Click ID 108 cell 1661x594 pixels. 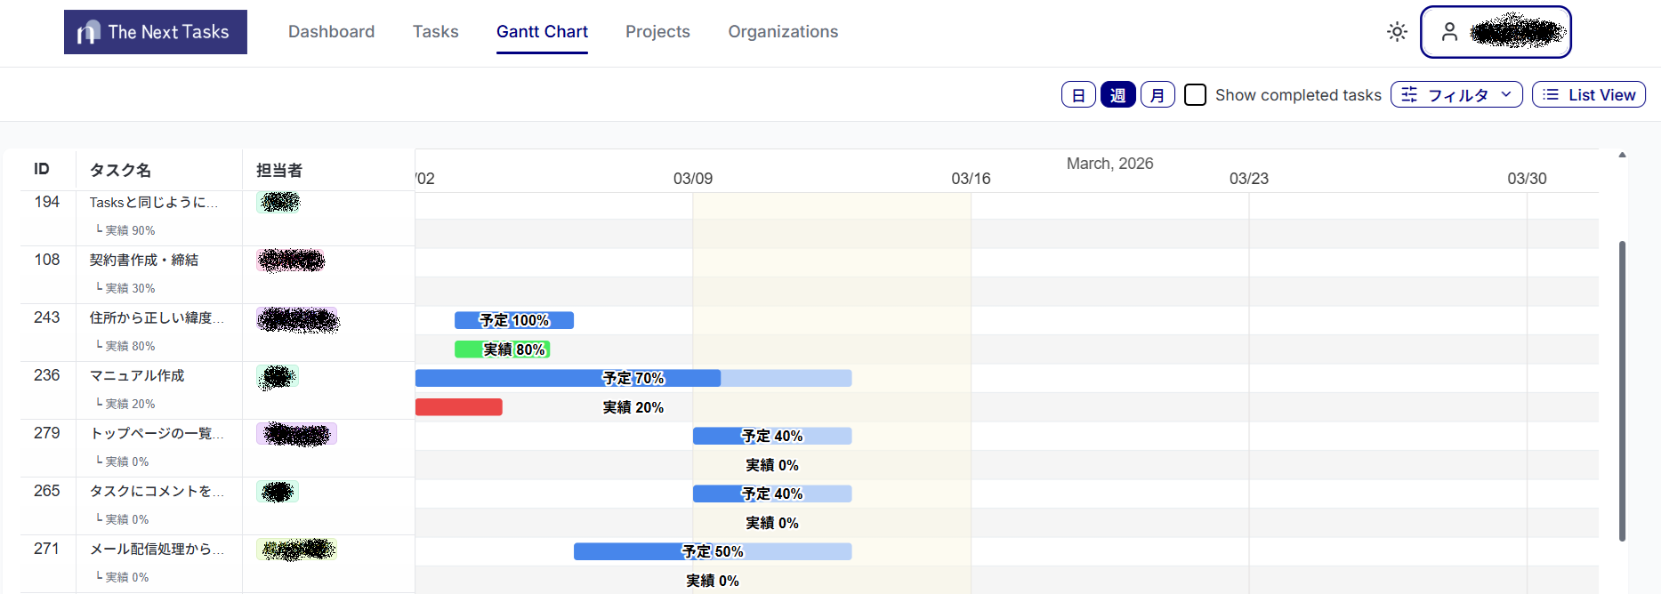[47, 260]
